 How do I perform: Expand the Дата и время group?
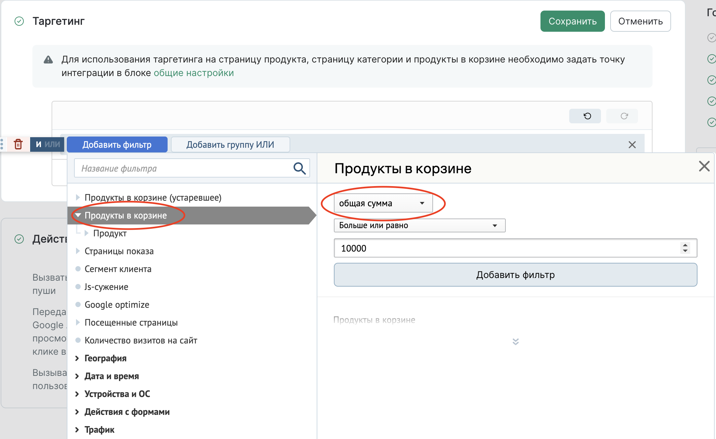[x=77, y=376]
